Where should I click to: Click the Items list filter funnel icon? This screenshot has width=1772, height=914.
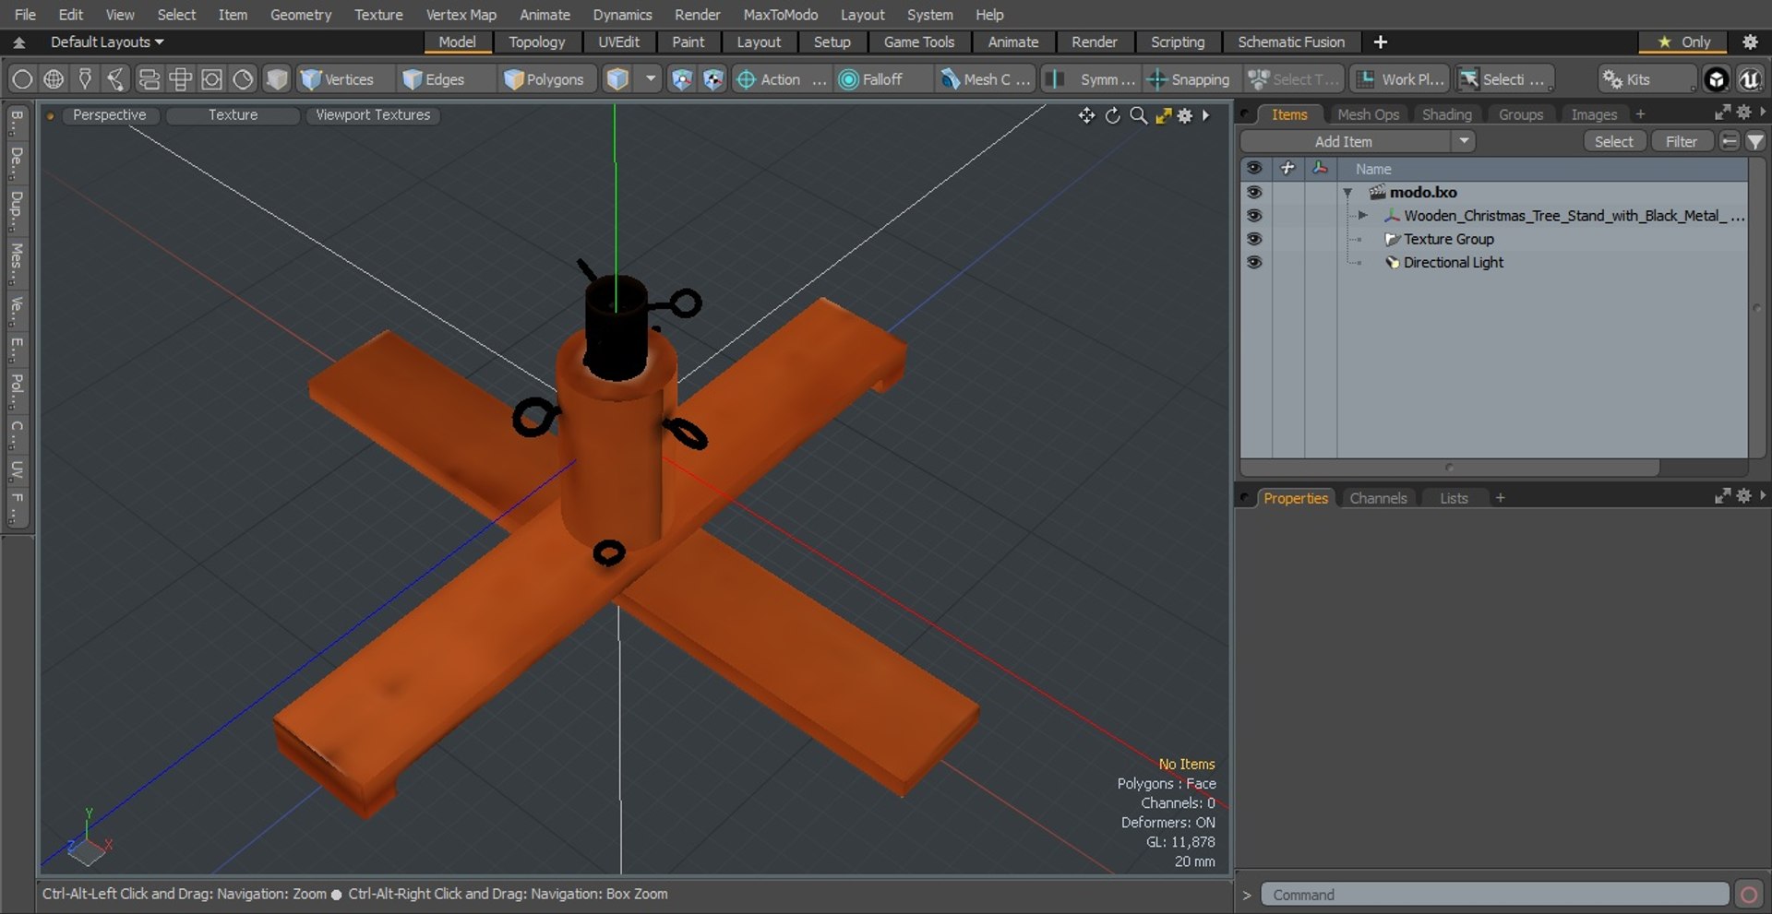pos(1755,141)
